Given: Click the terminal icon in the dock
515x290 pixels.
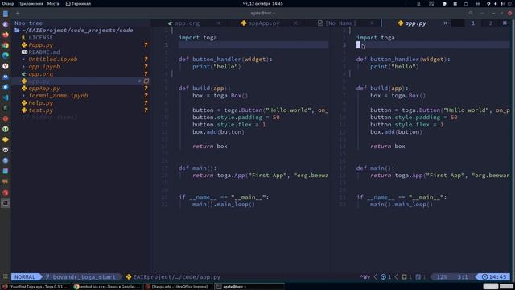Looking at the screenshot, I should click(x=6, y=203).
